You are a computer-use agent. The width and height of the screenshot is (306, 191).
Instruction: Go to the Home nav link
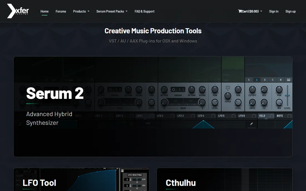point(45,11)
